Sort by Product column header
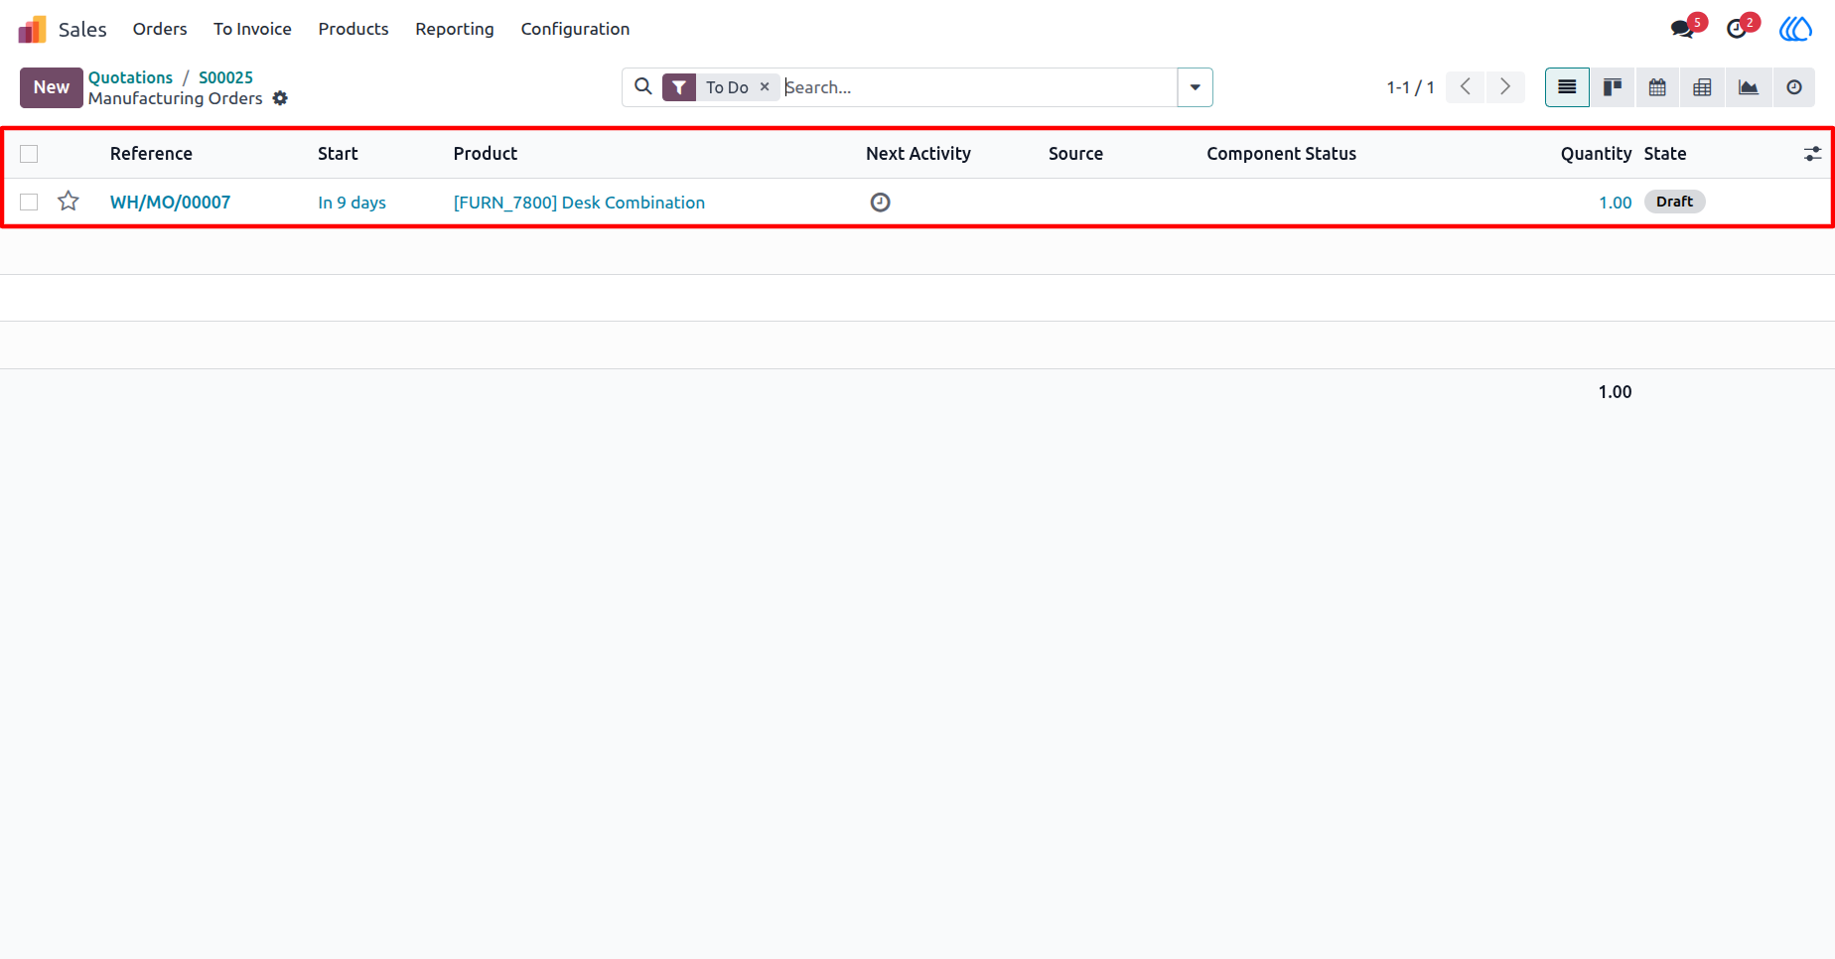1835x959 pixels. click(x=486, y=154)
